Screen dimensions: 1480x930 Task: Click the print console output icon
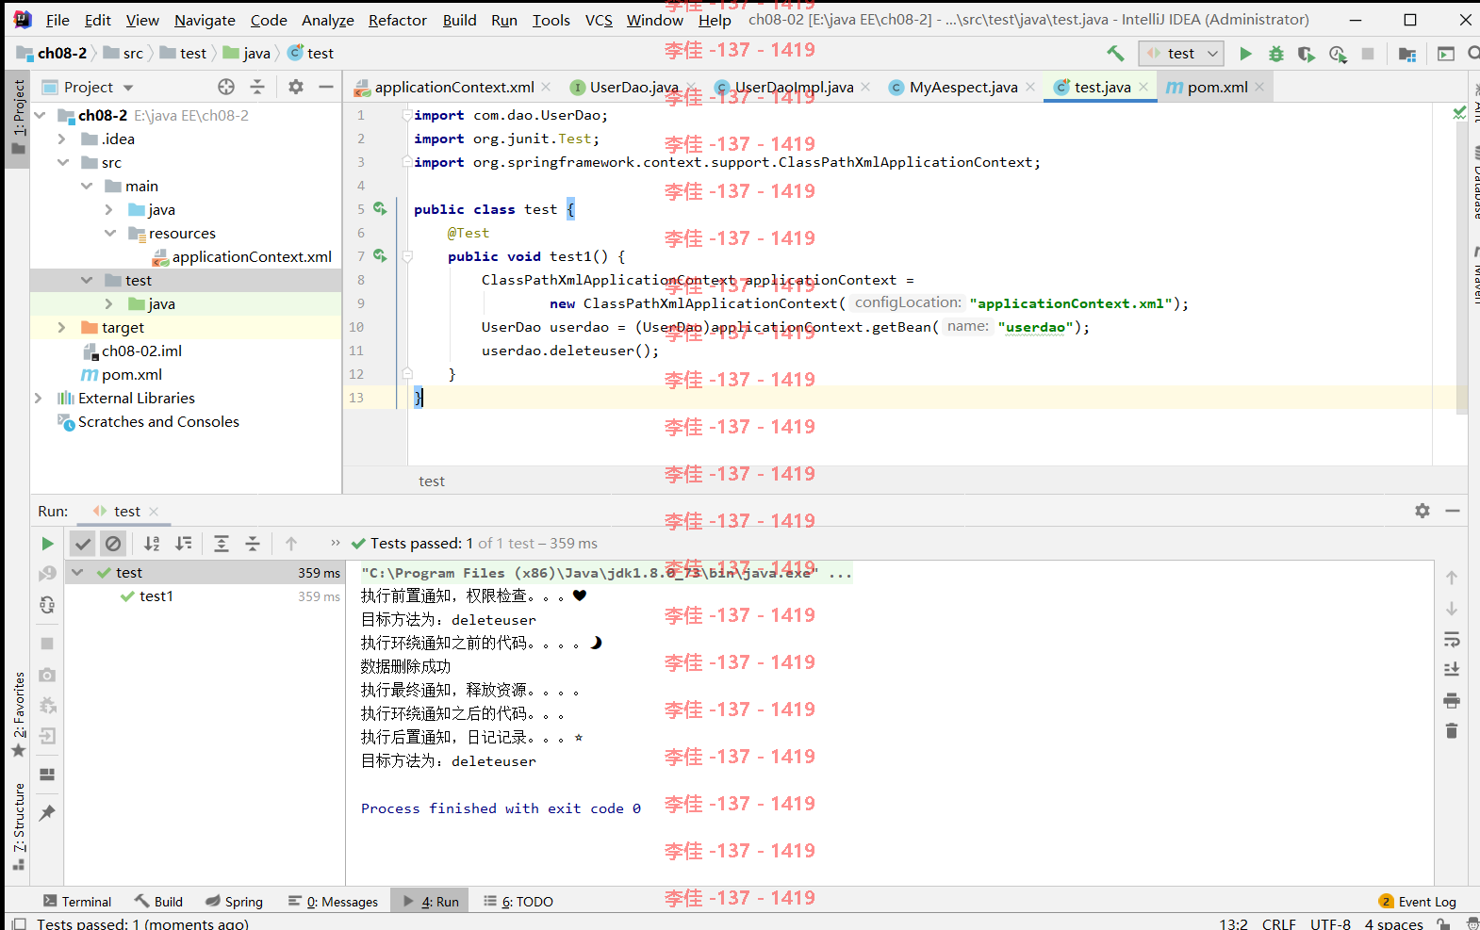(1452, 701)
